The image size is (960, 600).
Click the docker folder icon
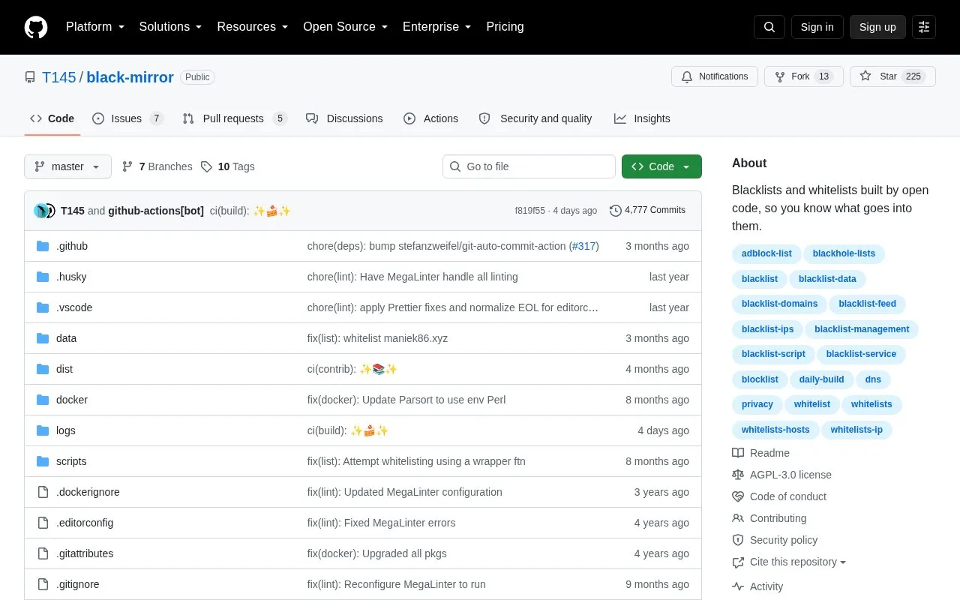click(x=43, y=400)
